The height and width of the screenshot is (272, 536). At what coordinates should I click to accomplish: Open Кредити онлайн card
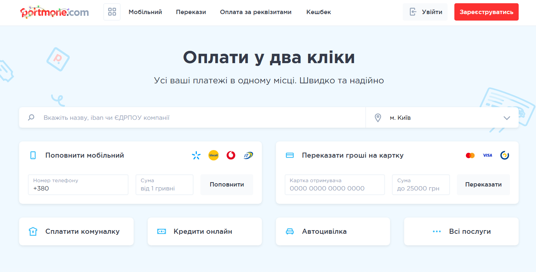click(x=205, y=232)
